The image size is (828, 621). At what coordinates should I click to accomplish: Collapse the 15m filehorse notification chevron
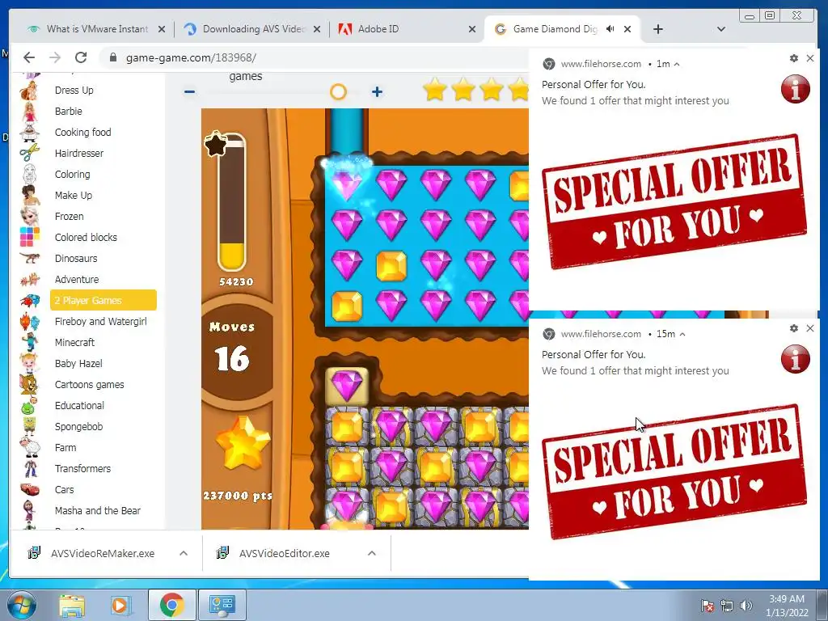(682, 334)
